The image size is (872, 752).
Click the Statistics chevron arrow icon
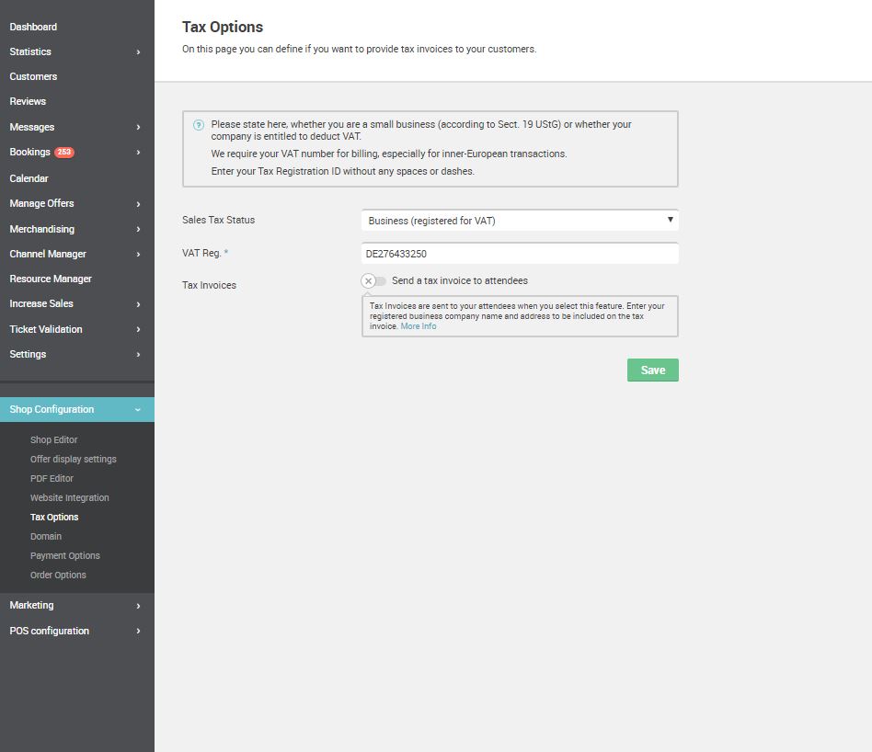click(139, 52)
